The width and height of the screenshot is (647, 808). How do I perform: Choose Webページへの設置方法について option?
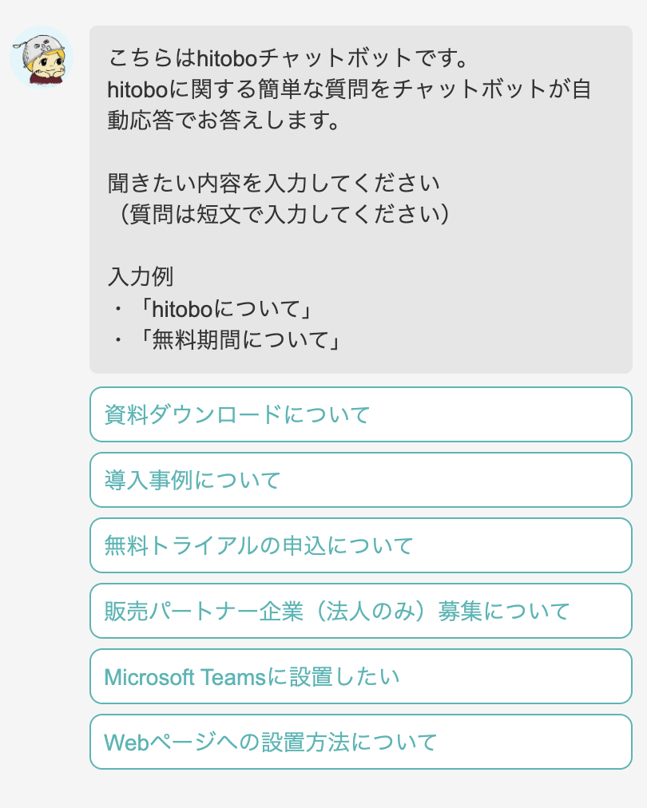pyautogui.click(x=361, y=742)
